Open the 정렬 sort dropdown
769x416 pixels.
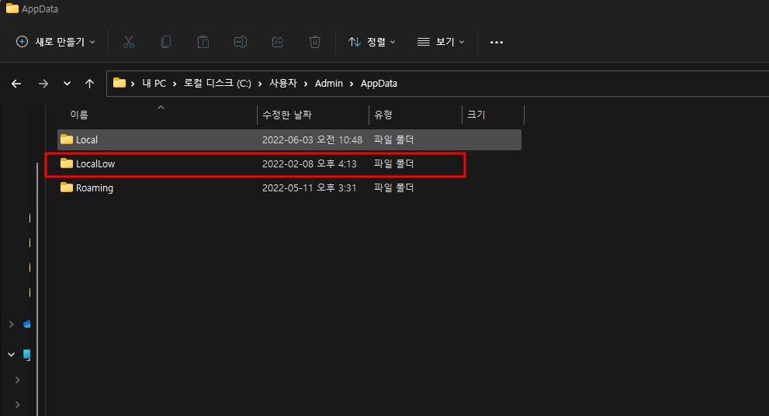coord(372,42)
